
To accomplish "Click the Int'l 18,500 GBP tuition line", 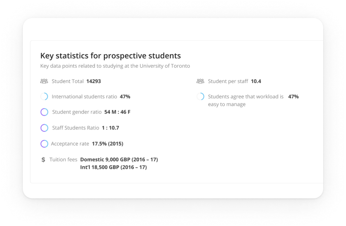I will tap(114, 167).
